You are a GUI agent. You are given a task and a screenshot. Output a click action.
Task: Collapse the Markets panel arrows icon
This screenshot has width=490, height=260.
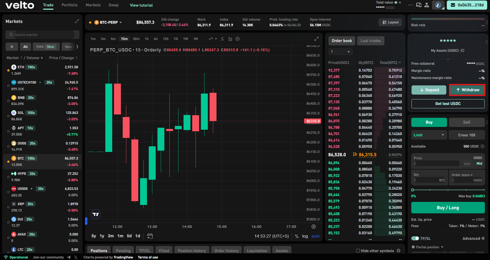pyautogui.click(x=77, y=21)
